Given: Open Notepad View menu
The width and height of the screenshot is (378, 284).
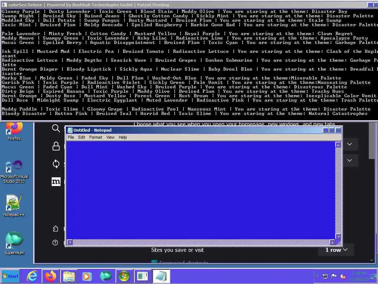Looking at the screenshot, I should coord(110,137).
